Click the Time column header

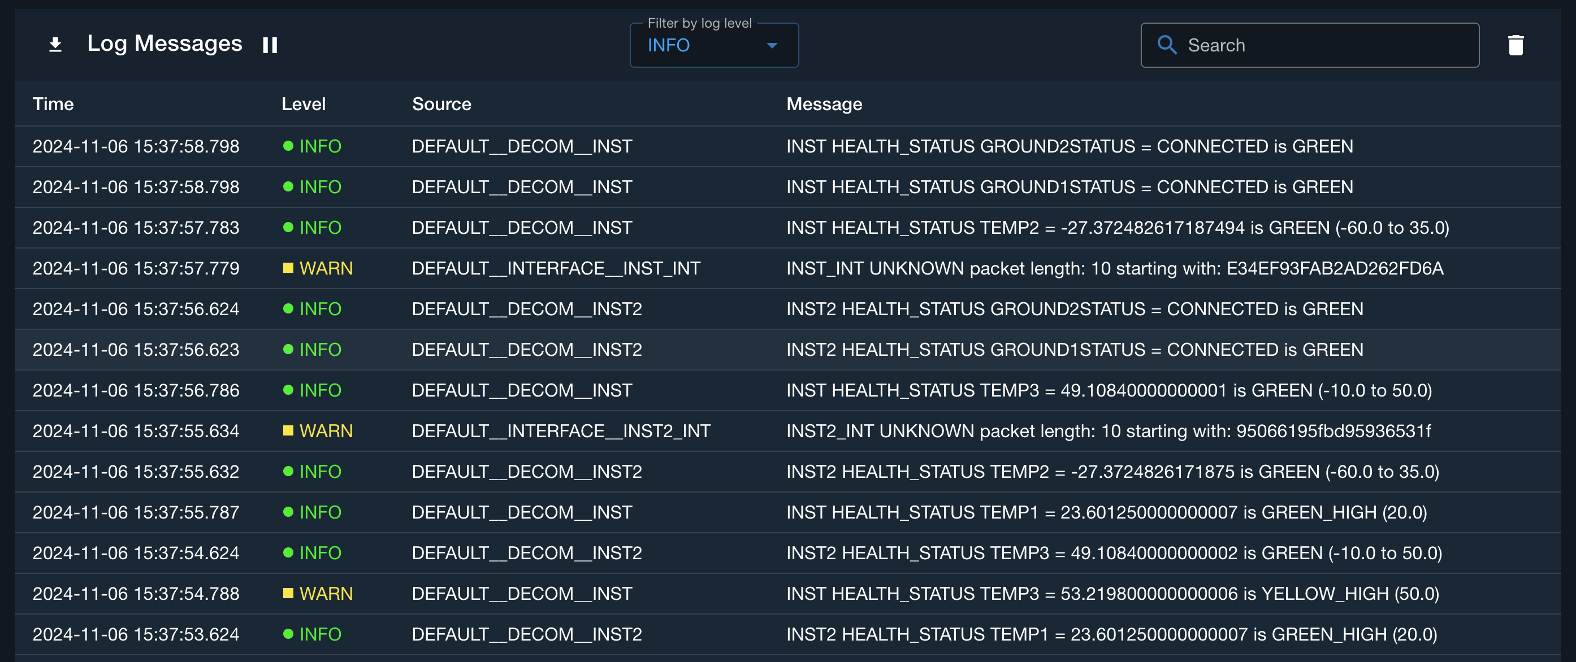(53, 104)
